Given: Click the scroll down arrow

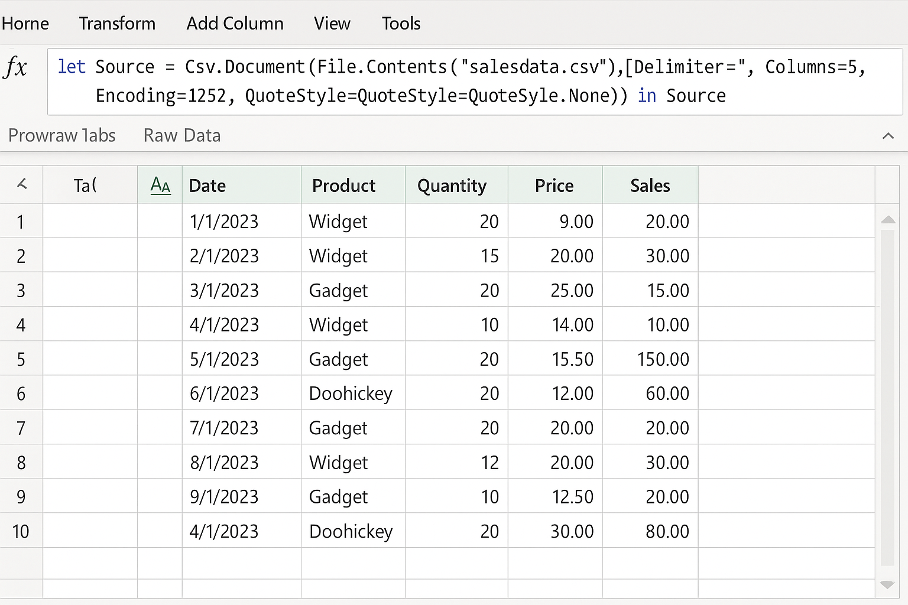Looking at the screenshot, I should point(887,585).
